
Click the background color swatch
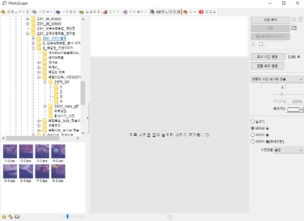pos(293,109)
